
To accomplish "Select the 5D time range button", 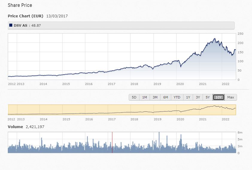I will [134, 97].
